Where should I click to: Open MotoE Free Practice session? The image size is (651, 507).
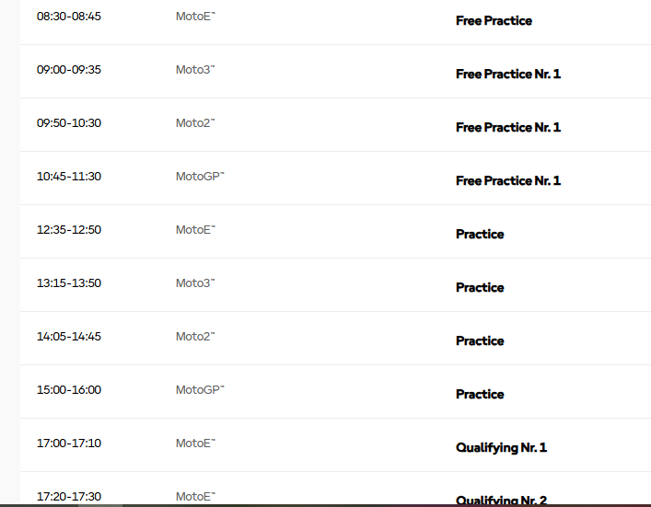[x=494, y=20]
